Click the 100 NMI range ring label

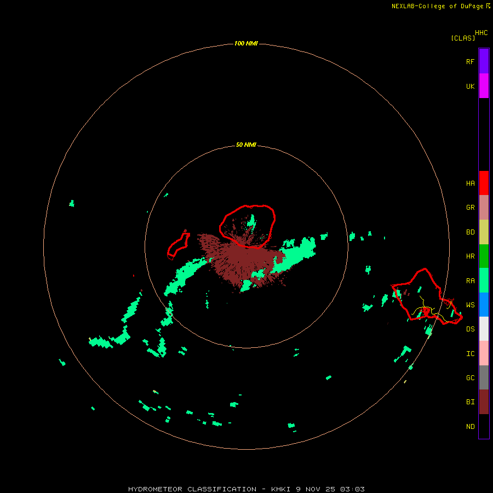246,43
